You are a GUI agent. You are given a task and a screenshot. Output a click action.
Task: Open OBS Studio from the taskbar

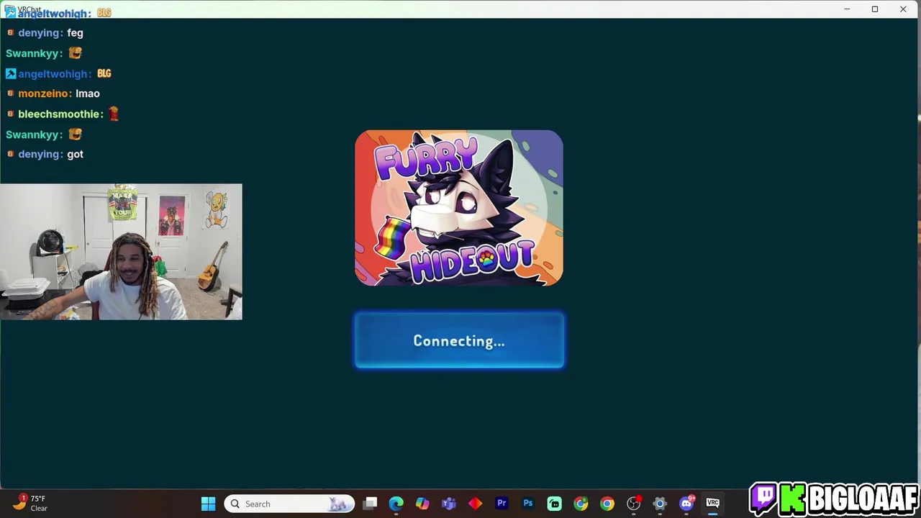pos(633,504)
